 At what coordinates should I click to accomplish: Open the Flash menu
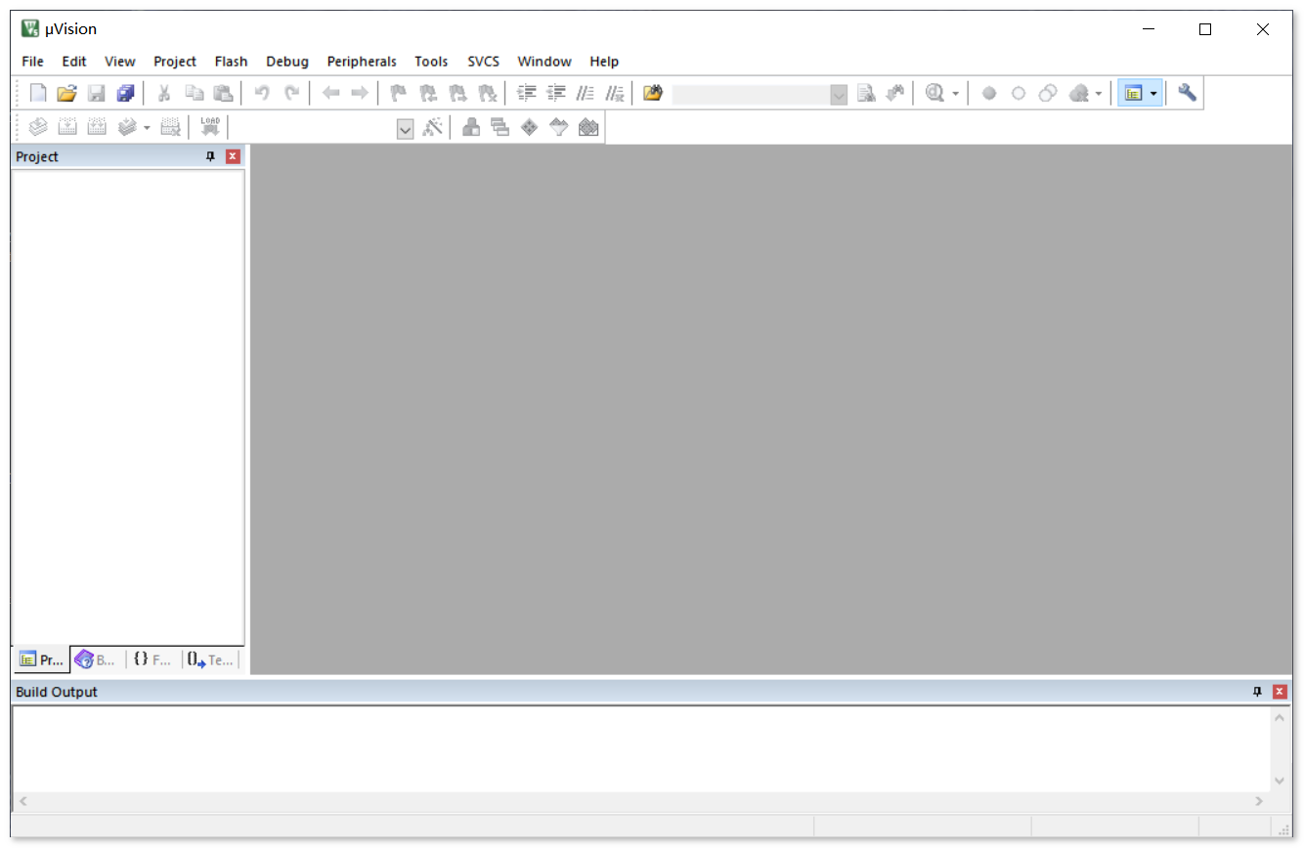pyautogui.click(x=232, y=61)
